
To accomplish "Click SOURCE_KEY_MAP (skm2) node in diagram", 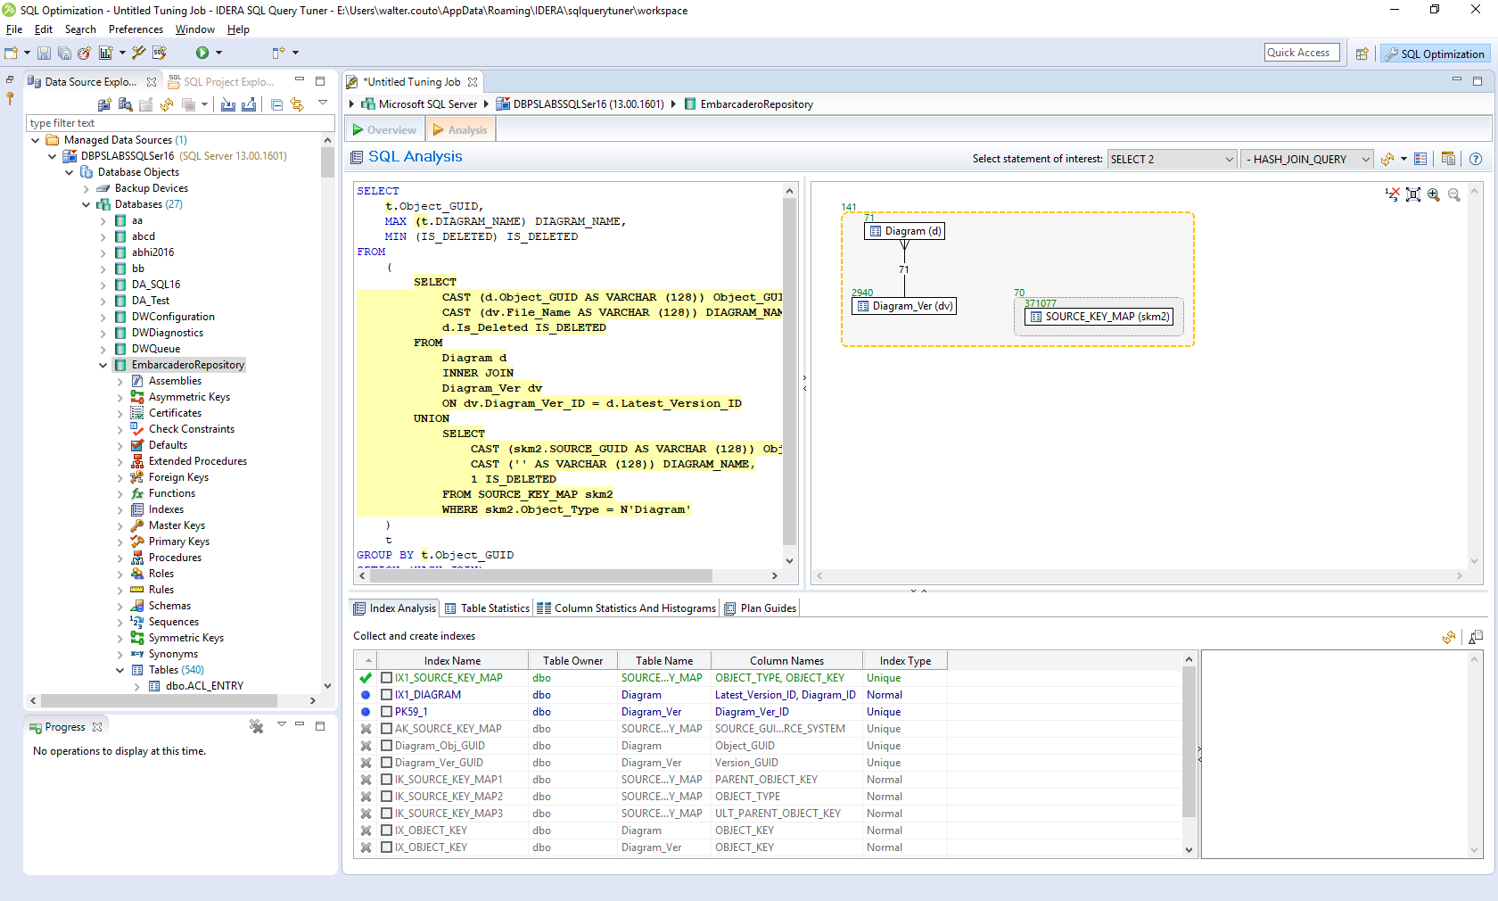I will point(1099,317).
